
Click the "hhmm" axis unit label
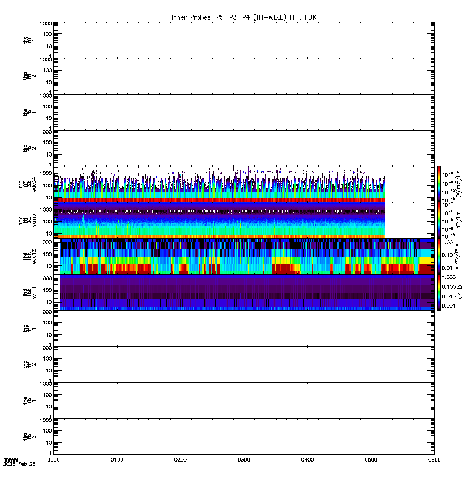point(11,460)
